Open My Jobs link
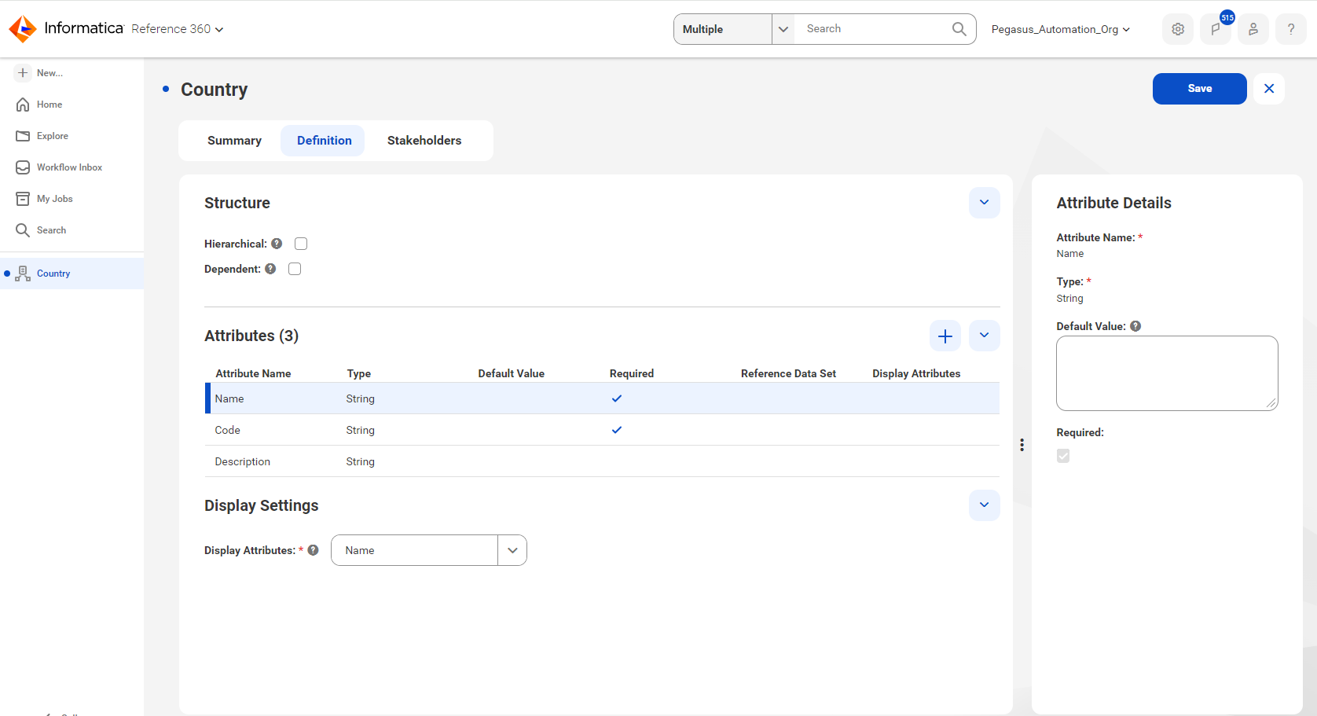 (55, 199)
